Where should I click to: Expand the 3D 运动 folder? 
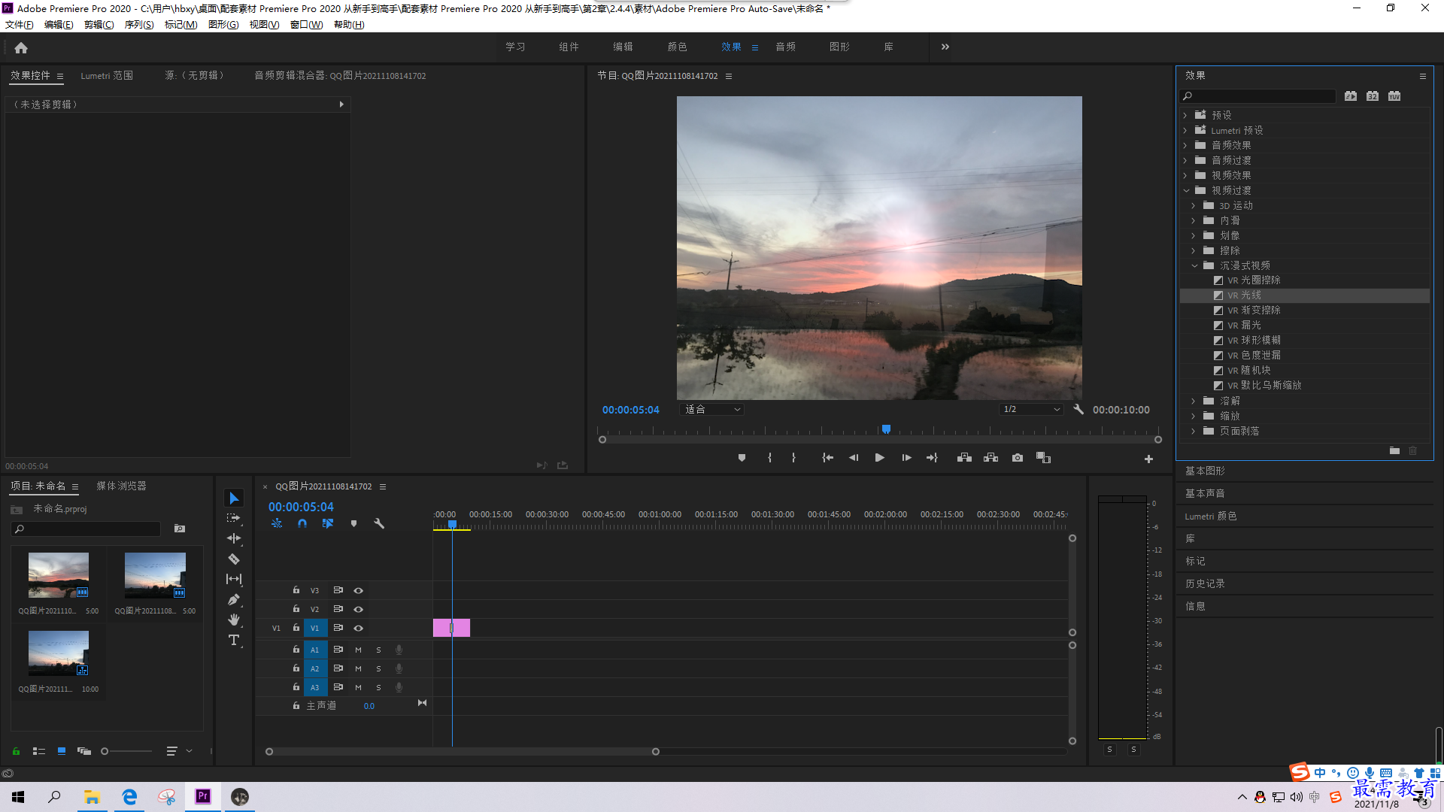tap(1194, 205)
